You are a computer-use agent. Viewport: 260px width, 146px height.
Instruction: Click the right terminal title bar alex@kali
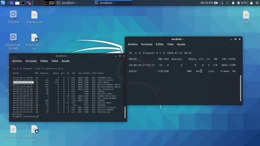(178, 39)
